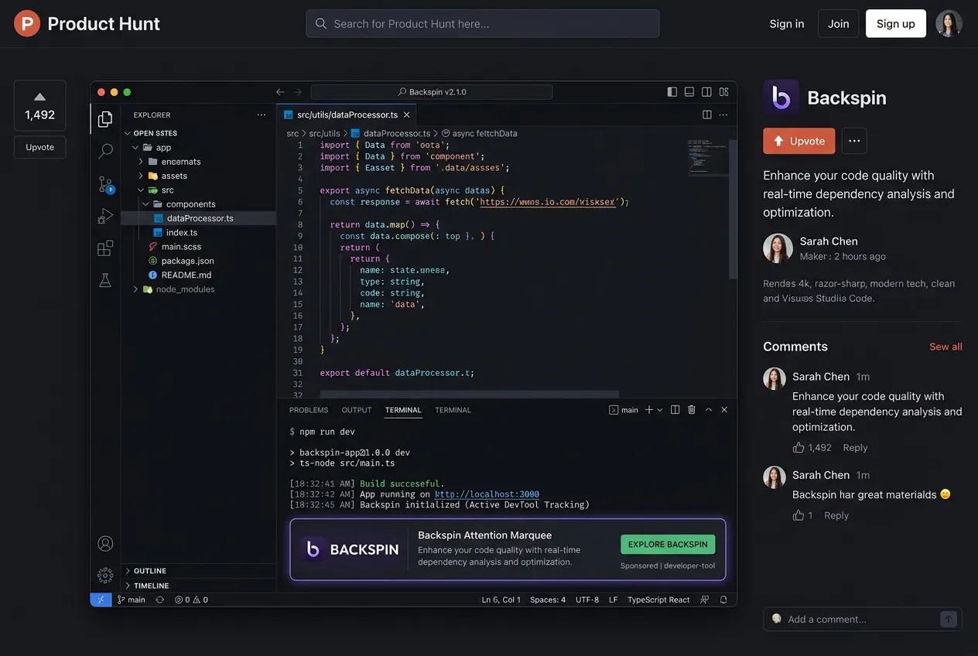Open the Extensions view icon
Image resolution: width=978 pixels, height=656 pixels.
coord(105,248)
